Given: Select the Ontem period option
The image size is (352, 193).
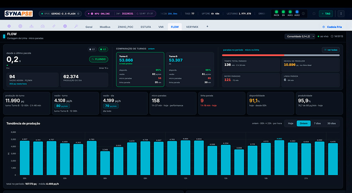Looking at the screenshot, I should point(303,124).
